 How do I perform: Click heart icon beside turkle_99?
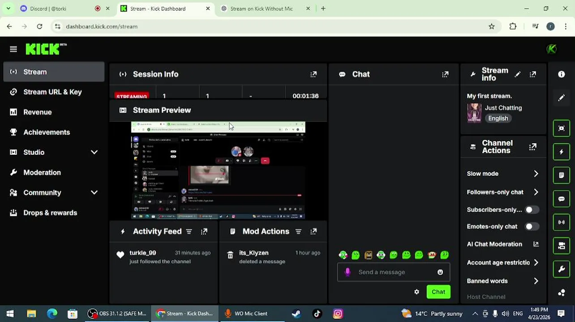pyautogui.click(x=120, y=255)
